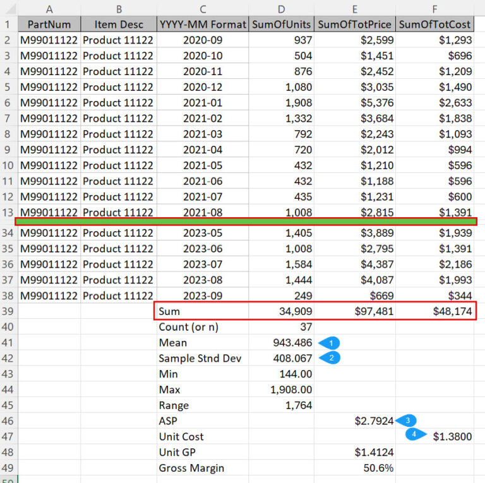Select the Mean value 943.486

(281, 342)
